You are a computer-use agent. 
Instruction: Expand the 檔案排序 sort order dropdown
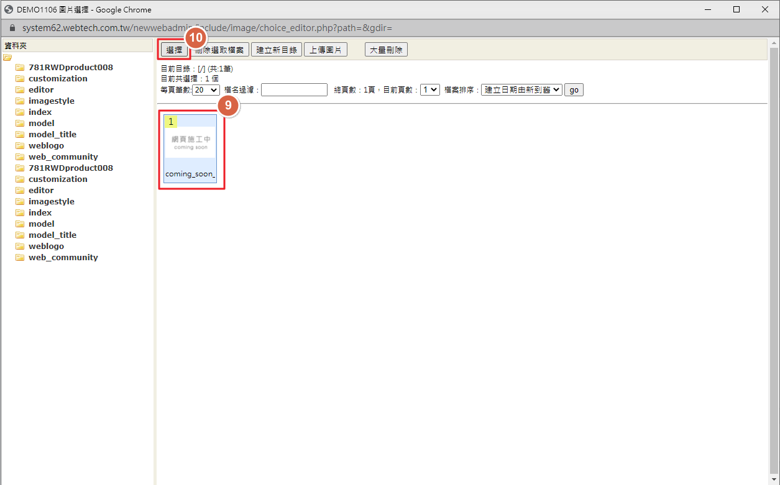521,90
